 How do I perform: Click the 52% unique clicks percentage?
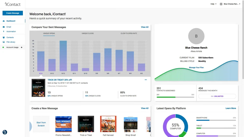87,96
